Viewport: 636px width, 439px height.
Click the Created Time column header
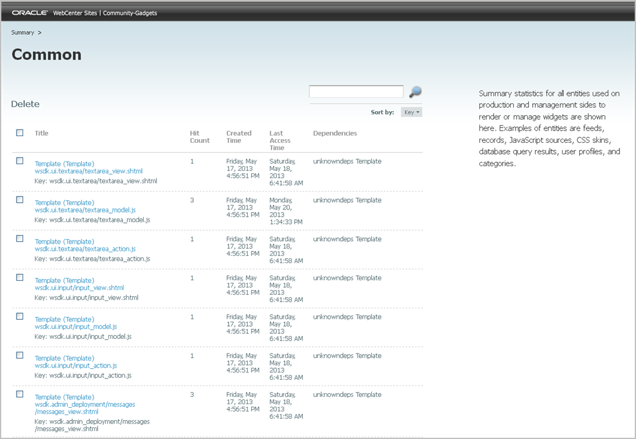[x=239, y=137]
